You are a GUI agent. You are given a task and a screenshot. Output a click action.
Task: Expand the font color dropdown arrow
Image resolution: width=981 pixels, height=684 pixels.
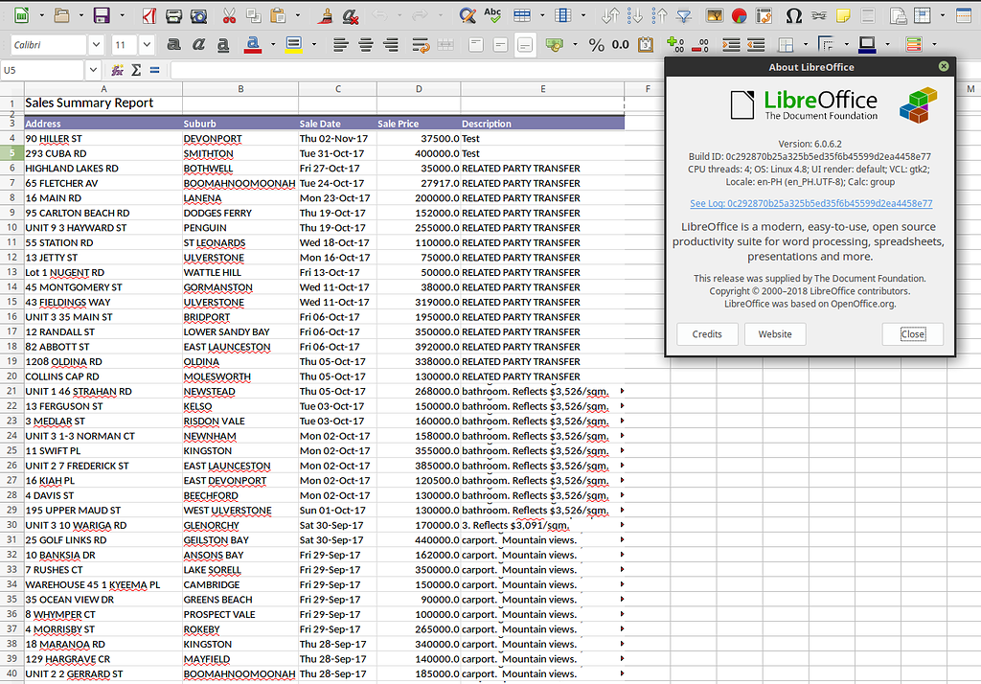pos(273,44)
